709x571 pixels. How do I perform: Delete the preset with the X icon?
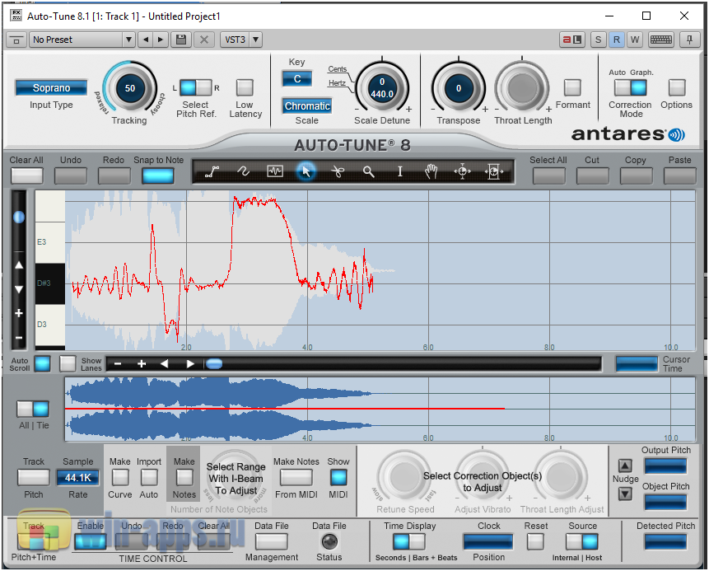coord(204,40)
